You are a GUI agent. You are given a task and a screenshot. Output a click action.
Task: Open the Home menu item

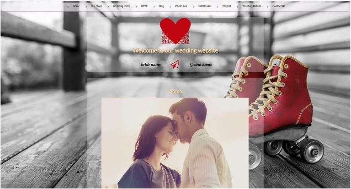tap(76, 6)
